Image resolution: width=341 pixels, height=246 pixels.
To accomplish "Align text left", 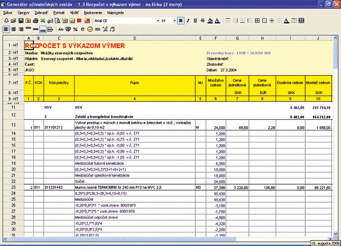I will 6,29.
